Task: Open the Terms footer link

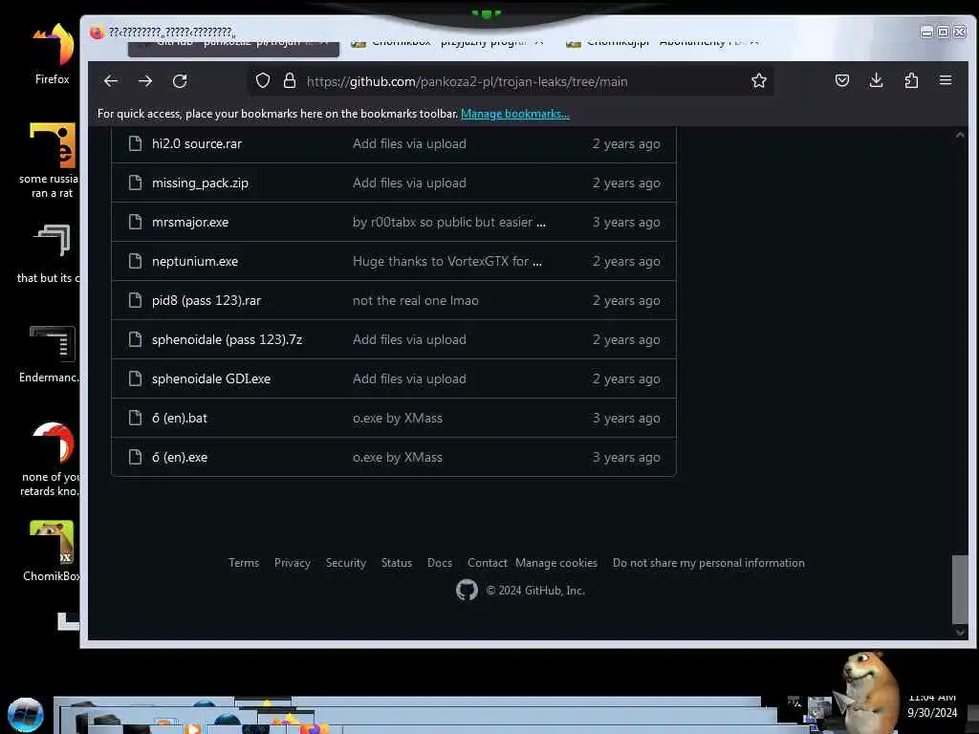Action: pos(244,563)
